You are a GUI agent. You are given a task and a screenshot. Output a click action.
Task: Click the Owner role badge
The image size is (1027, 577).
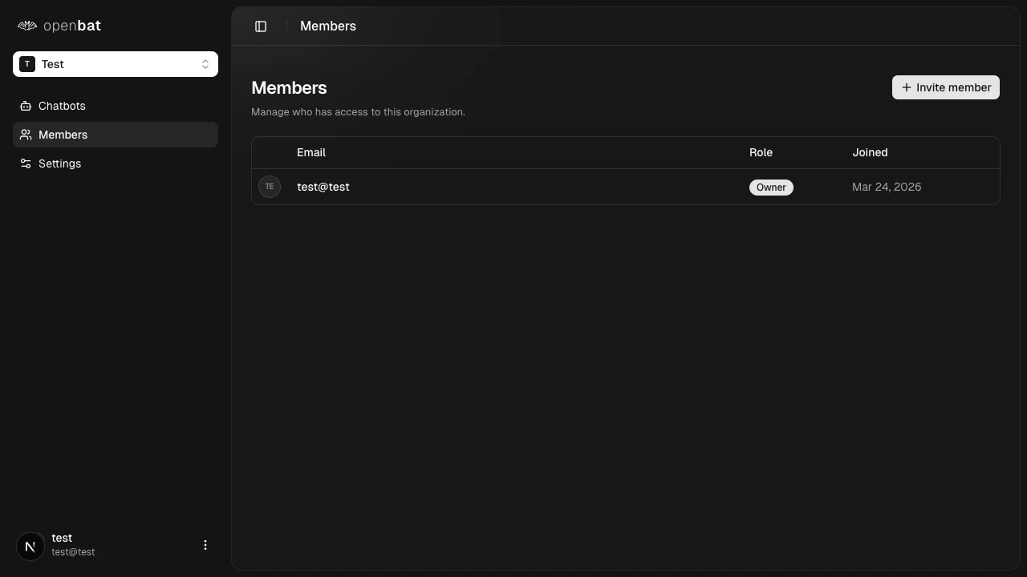(x=770, y=187)
